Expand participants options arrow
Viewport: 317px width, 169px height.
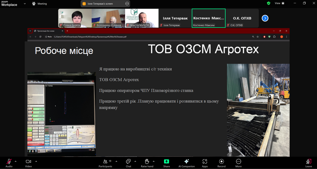[x=116, y=161]
